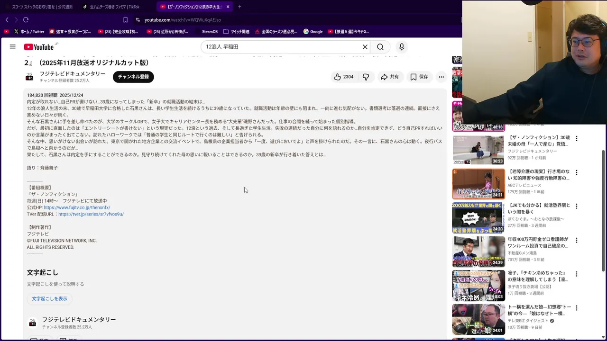Bookmark this page icon in address bar
Image resolution: width=607 pixels, height=341 pixels.
pos(125,20)
